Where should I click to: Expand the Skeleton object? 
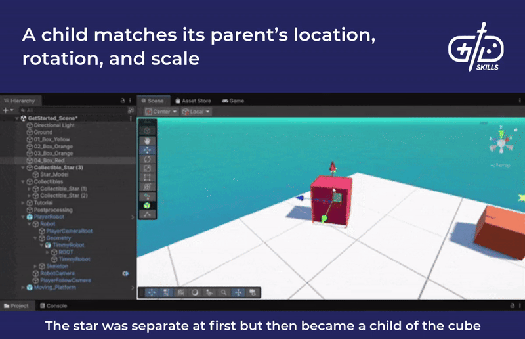click(x=35, y=266)
